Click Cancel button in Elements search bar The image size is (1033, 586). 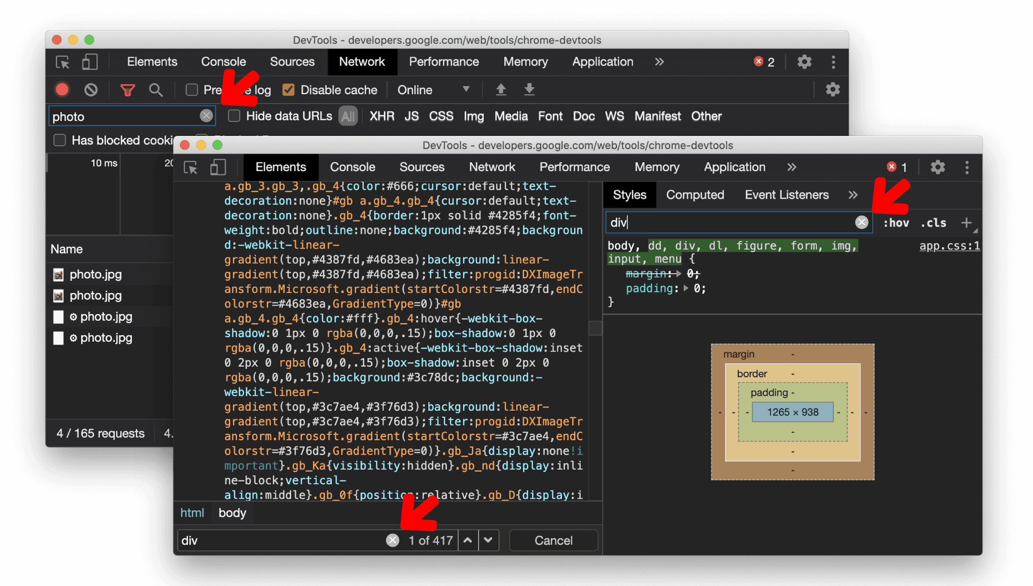pyautogui.click(x=553, y=540)
